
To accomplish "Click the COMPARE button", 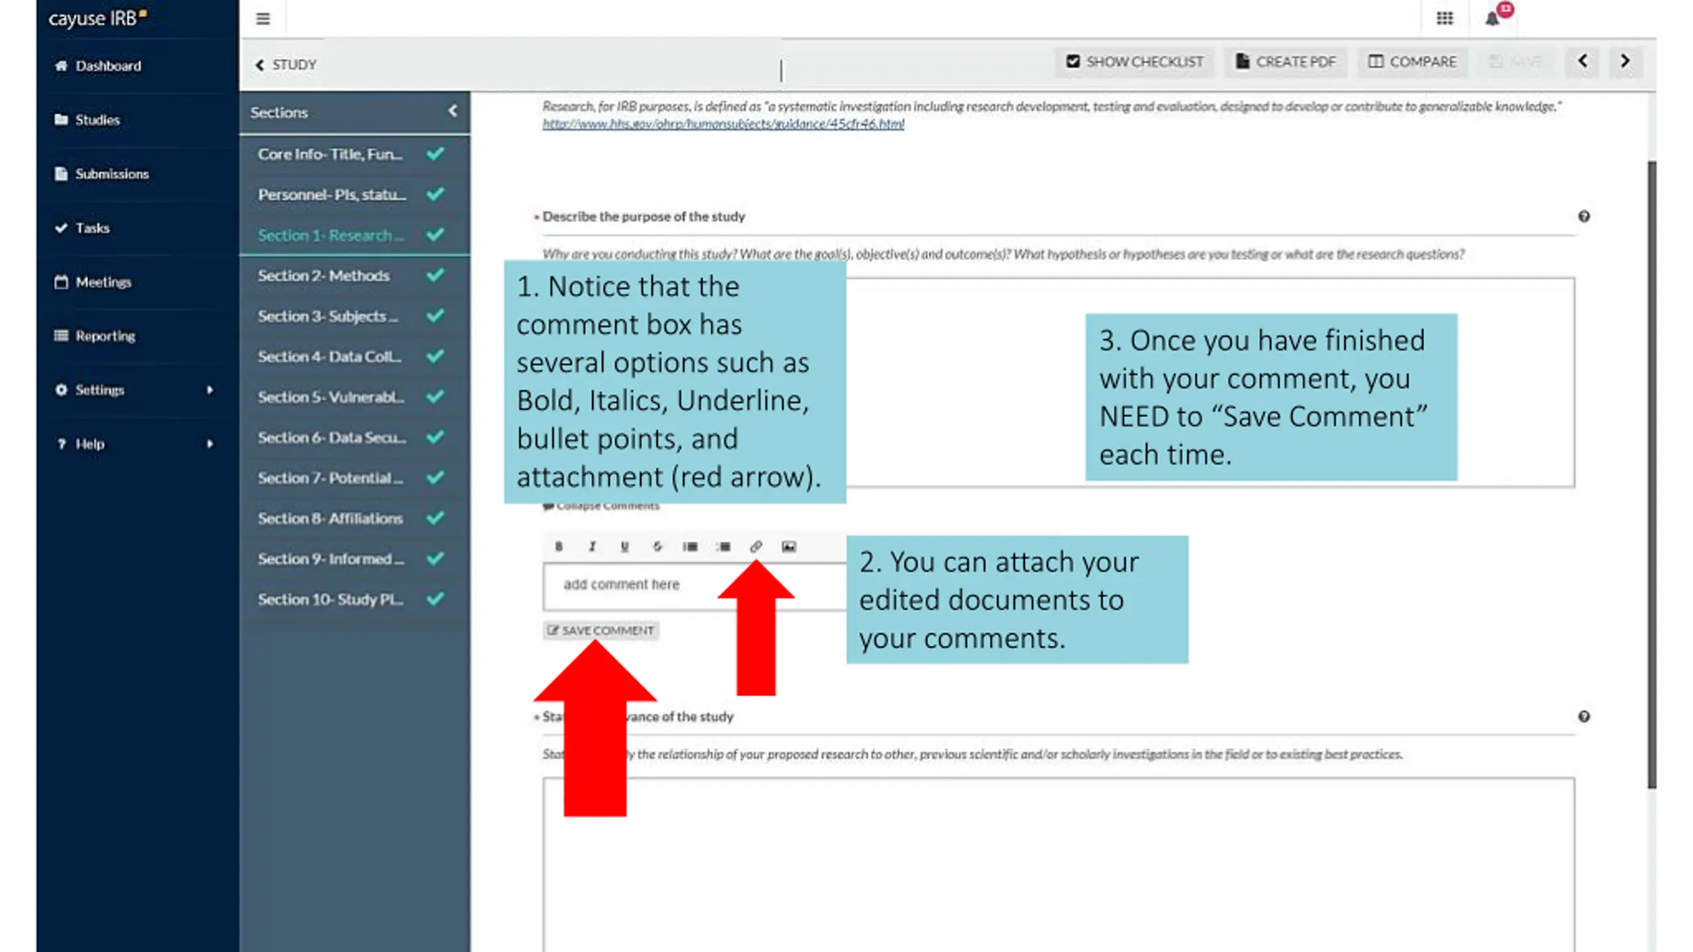I will 1412,61.
